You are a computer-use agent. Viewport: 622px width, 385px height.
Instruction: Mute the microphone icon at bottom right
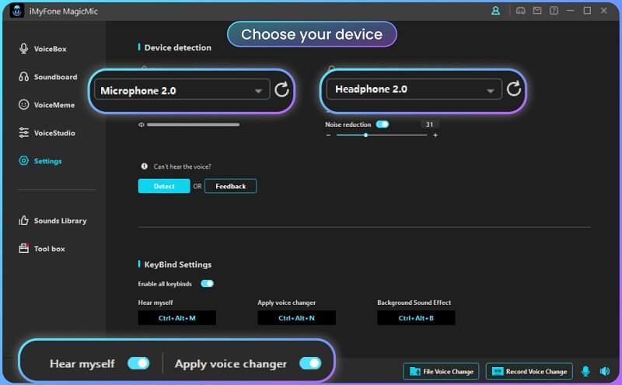pos(585,371)
